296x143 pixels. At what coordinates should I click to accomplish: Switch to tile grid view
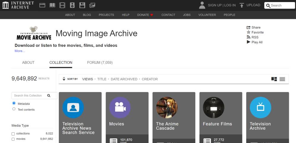[274, 79]
